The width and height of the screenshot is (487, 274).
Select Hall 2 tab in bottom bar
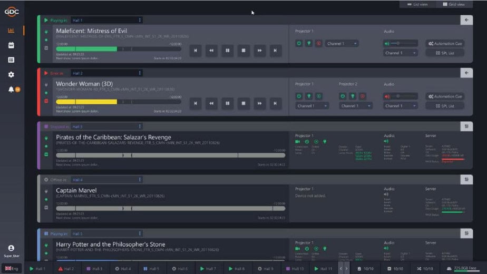66,269
